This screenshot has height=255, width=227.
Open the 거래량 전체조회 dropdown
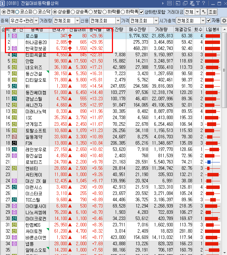[x=77, y=21]
